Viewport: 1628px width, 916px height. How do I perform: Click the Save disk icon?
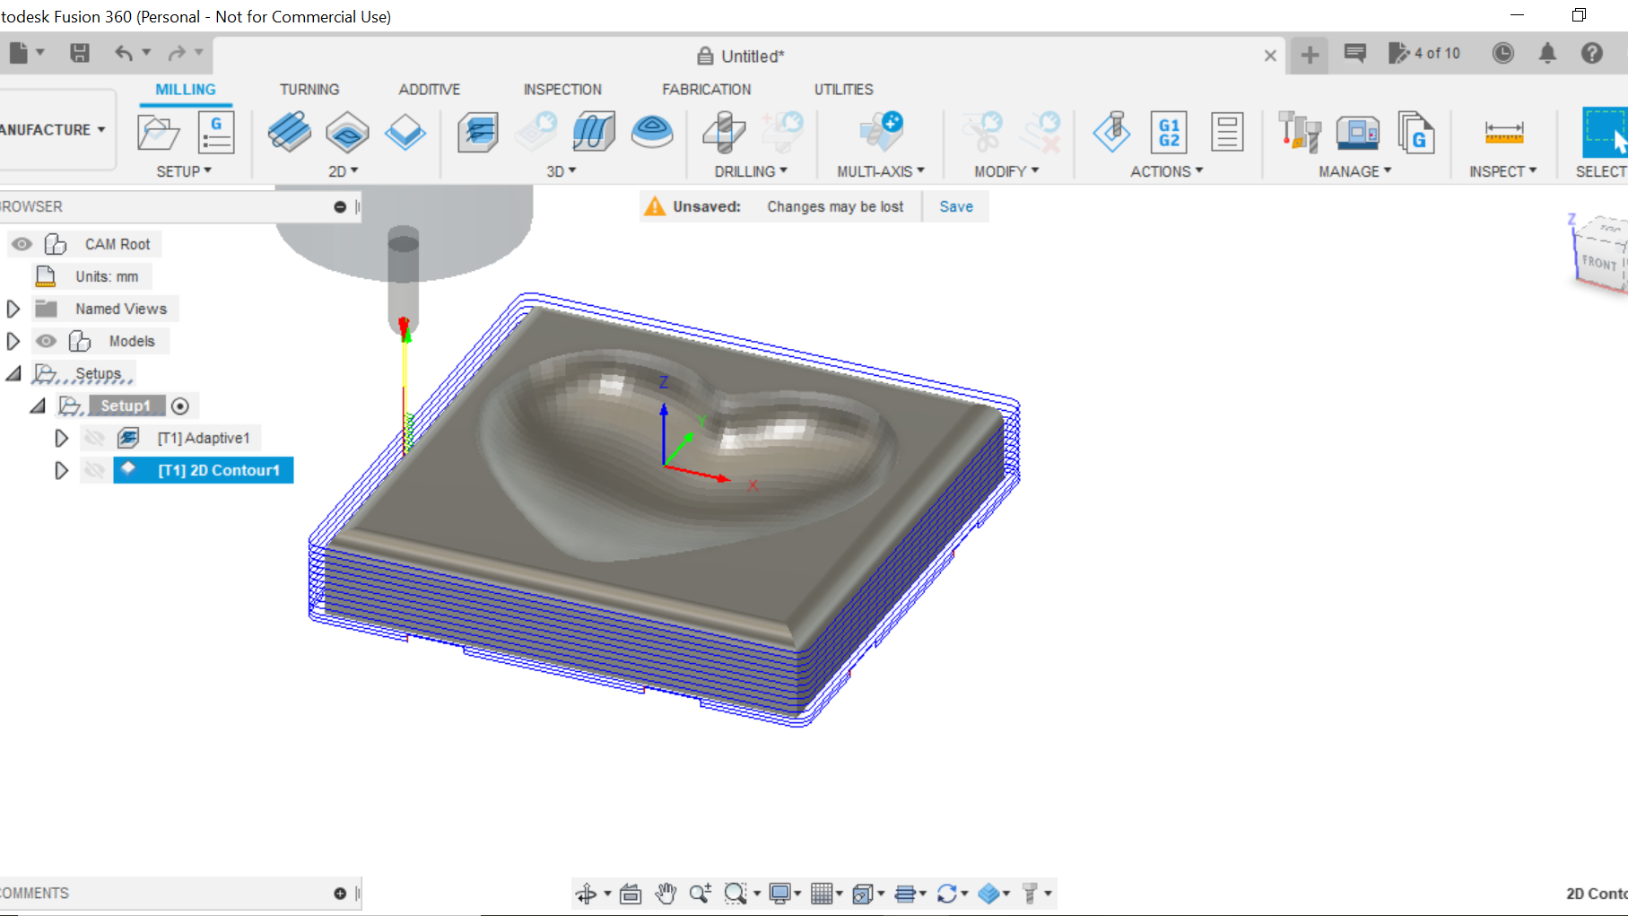pyautogui.click(x=80, y=53)
